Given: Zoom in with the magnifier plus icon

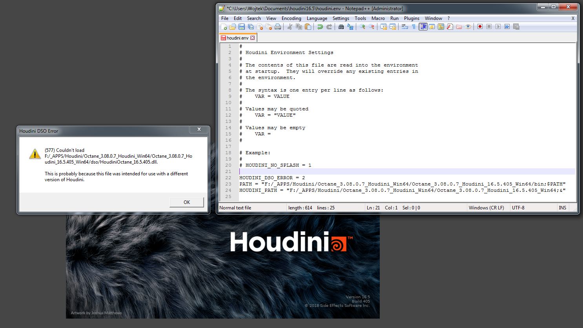Looking at the screenshot, I should [363, 27].
